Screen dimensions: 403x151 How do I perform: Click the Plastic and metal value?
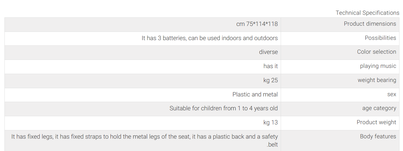[255, 94]
